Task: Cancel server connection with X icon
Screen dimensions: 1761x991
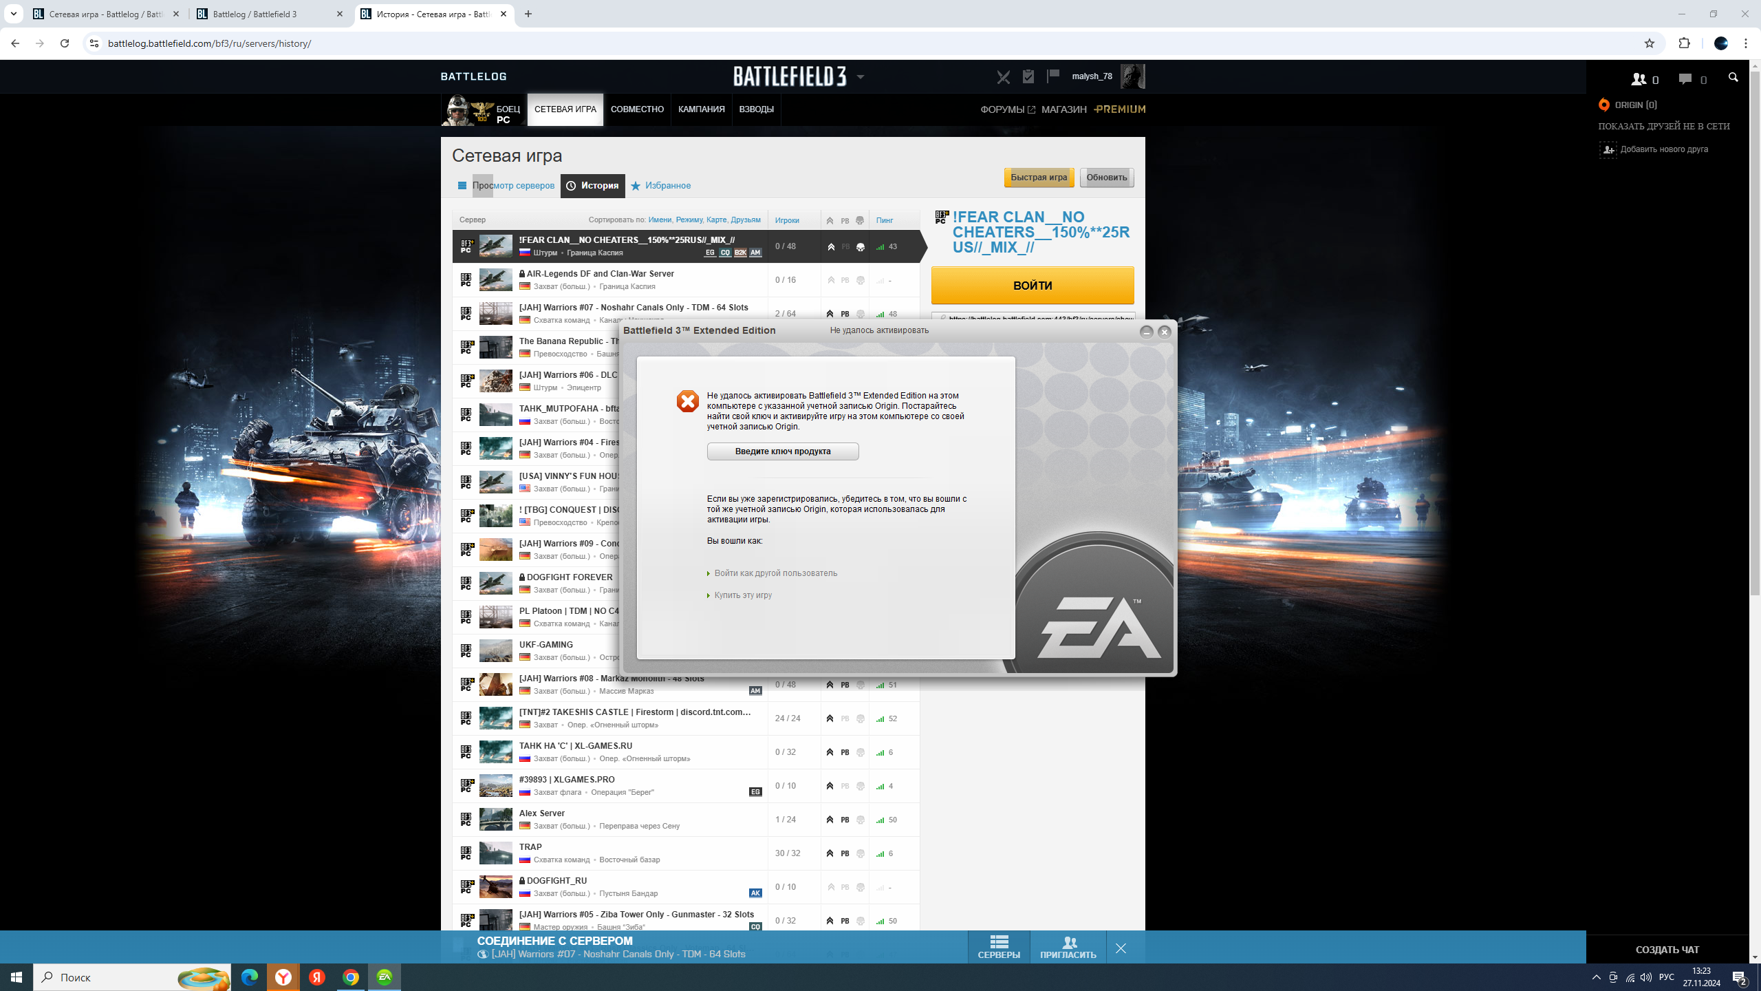Action: (1121, 948)
